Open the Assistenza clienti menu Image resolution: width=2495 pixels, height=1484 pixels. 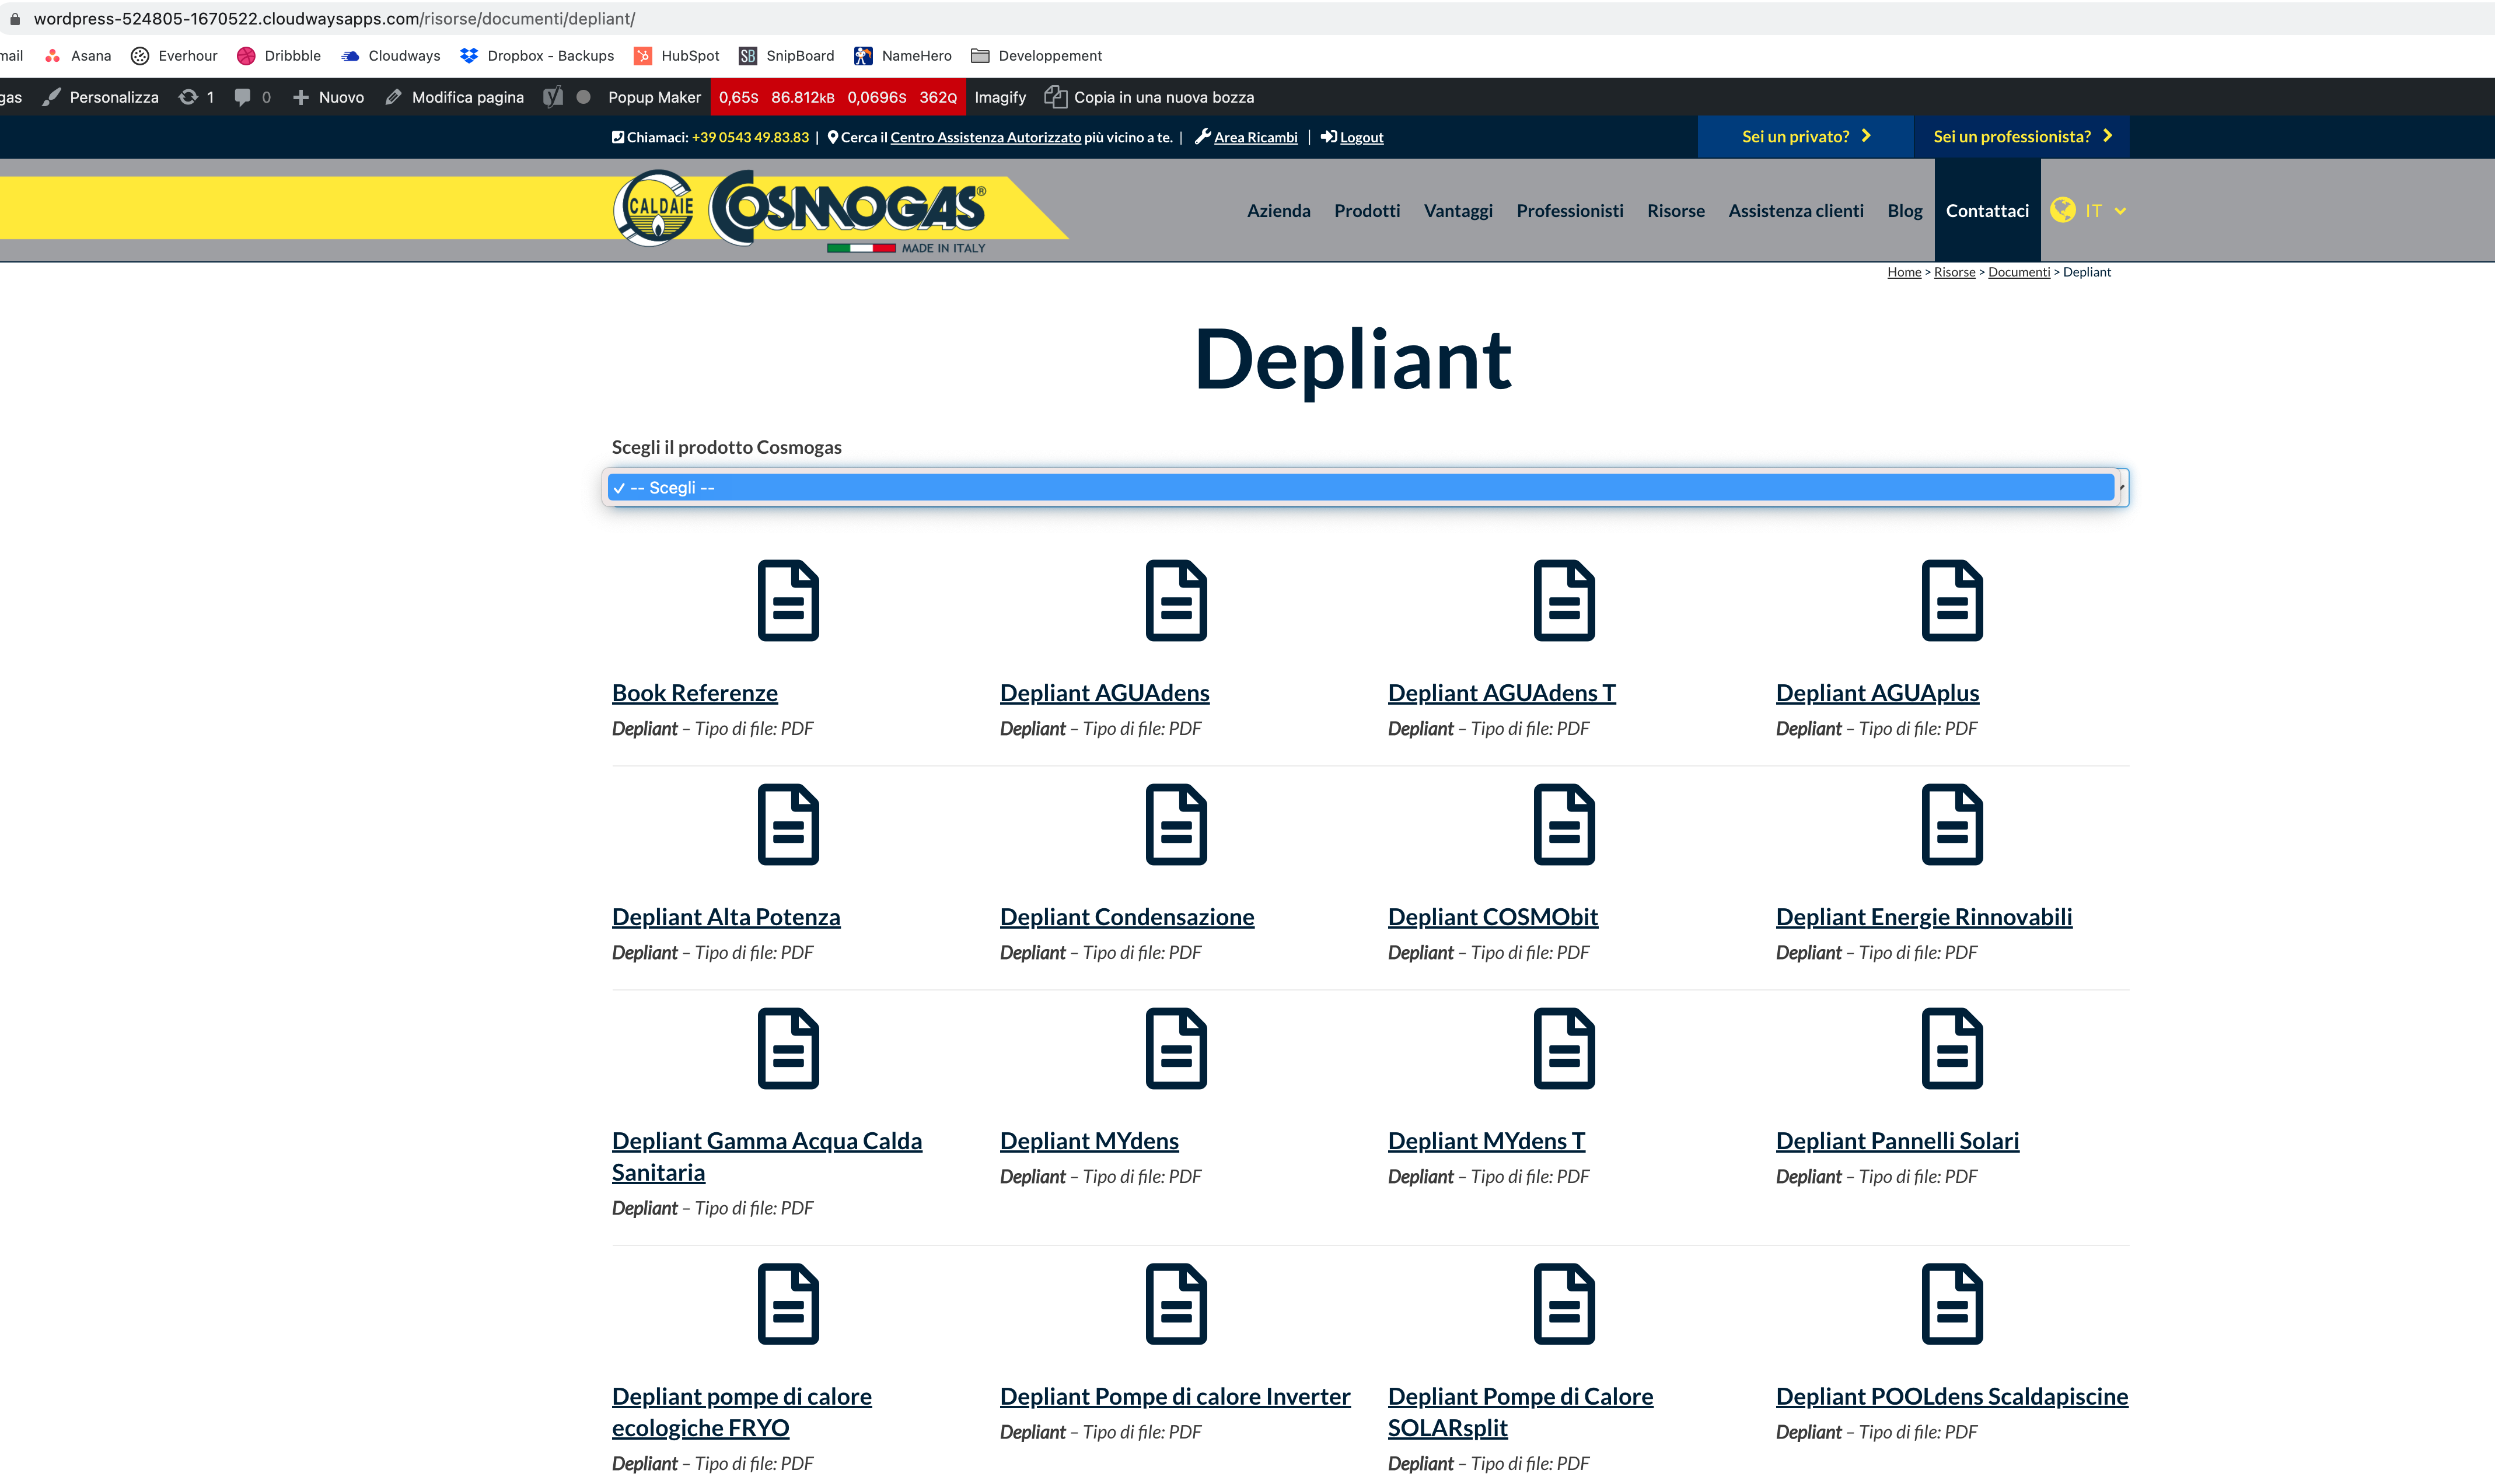tap(1795, 210)
